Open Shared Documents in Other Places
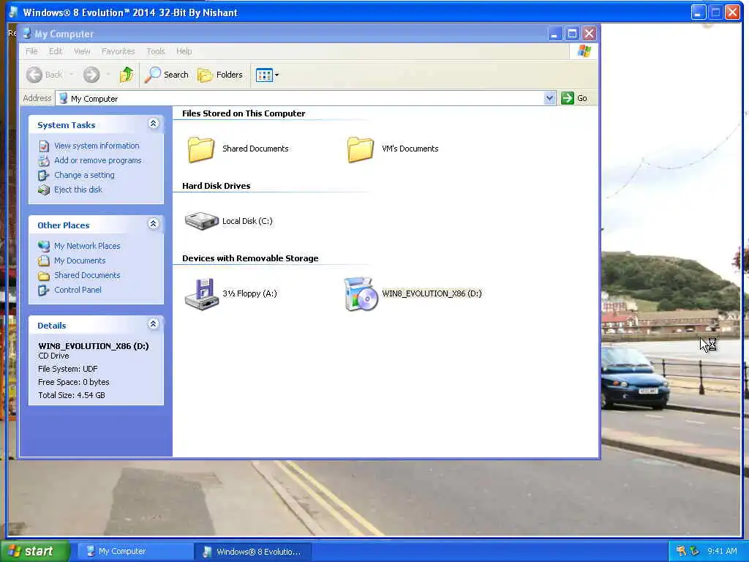749x562 pixels. tap(87, 275)
